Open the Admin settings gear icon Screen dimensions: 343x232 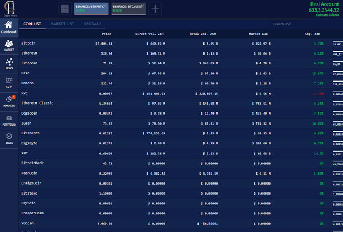pyautogui.click(x=9, y=138)
